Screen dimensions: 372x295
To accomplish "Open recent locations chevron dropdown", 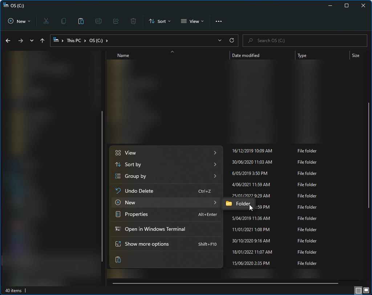I will [32, 41].
